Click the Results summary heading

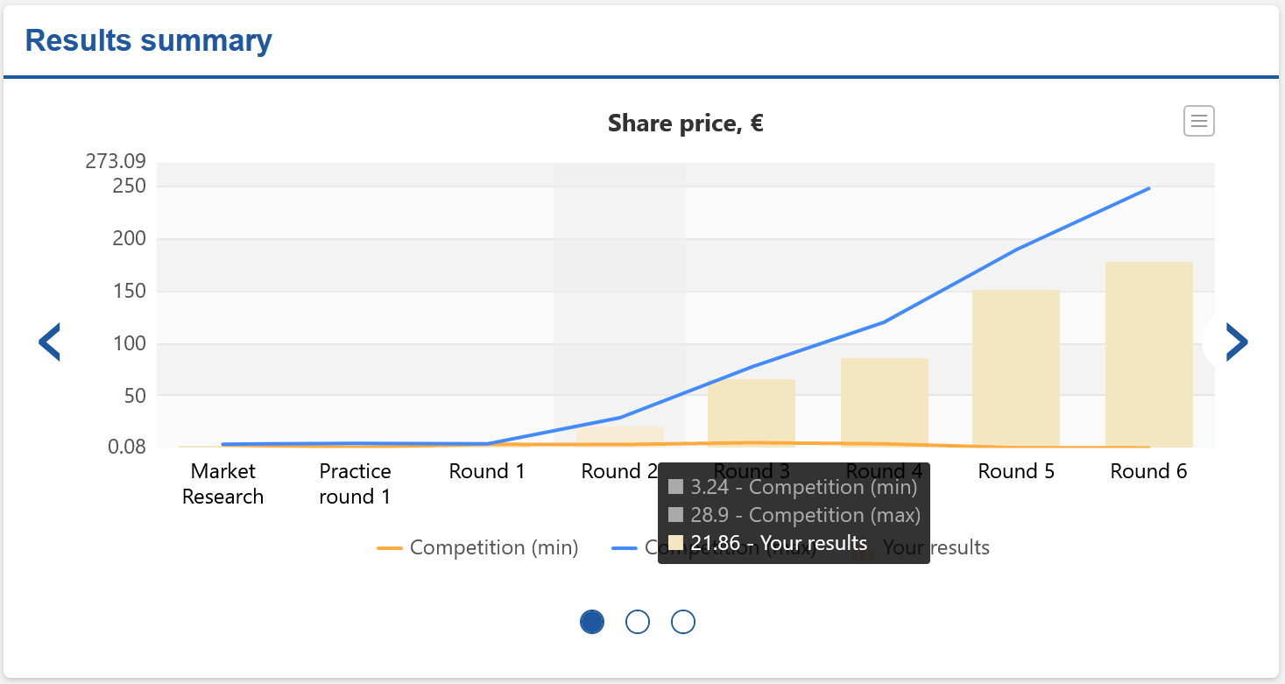click(149, 40)
